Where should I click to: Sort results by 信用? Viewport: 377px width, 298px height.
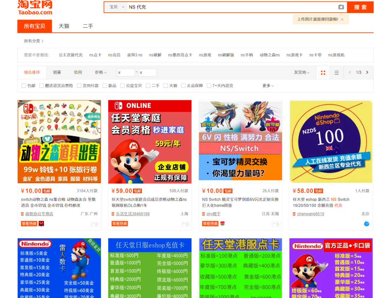point(78,72)
